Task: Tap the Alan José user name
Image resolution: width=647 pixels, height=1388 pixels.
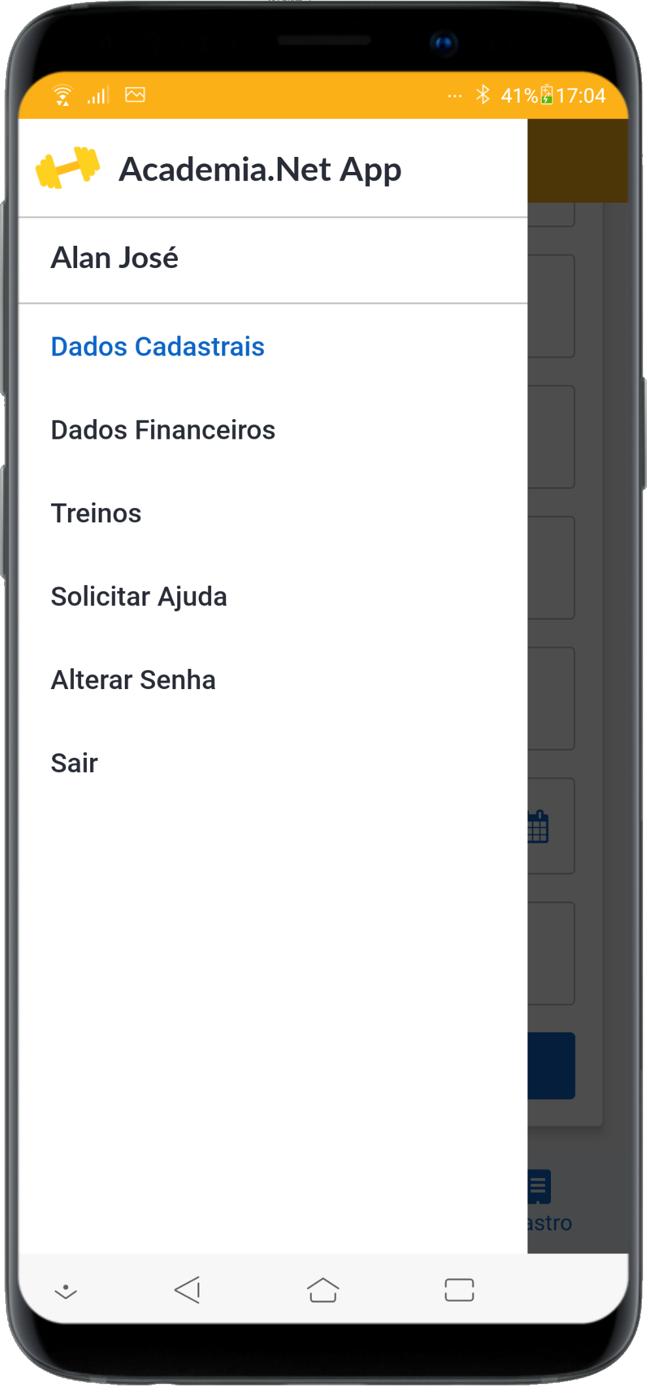Action: tap(114, 258)
